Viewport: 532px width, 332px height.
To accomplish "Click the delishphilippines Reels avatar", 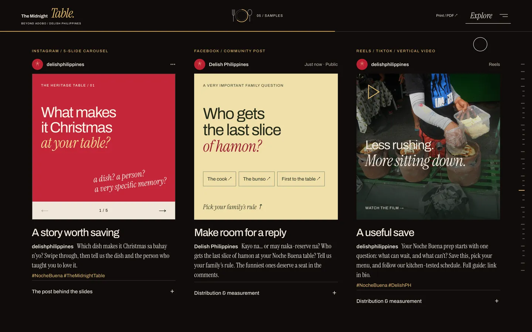I will 362,64.
